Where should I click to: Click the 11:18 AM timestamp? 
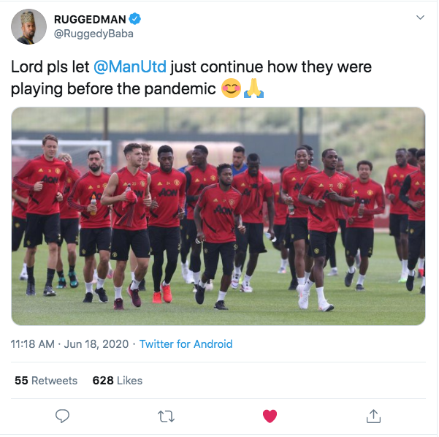click(32, 344)
